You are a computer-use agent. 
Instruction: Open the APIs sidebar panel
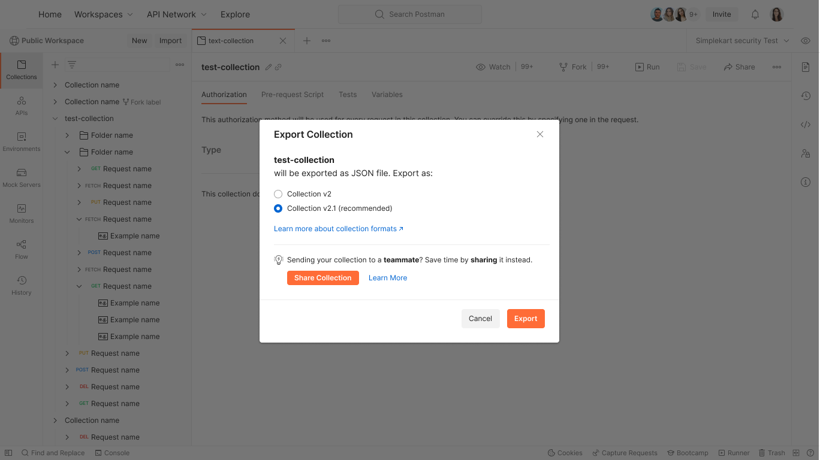click(22, 106)
